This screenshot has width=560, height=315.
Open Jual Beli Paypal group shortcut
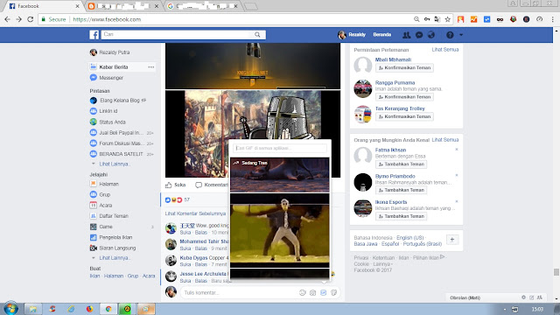tap(122, 133)
